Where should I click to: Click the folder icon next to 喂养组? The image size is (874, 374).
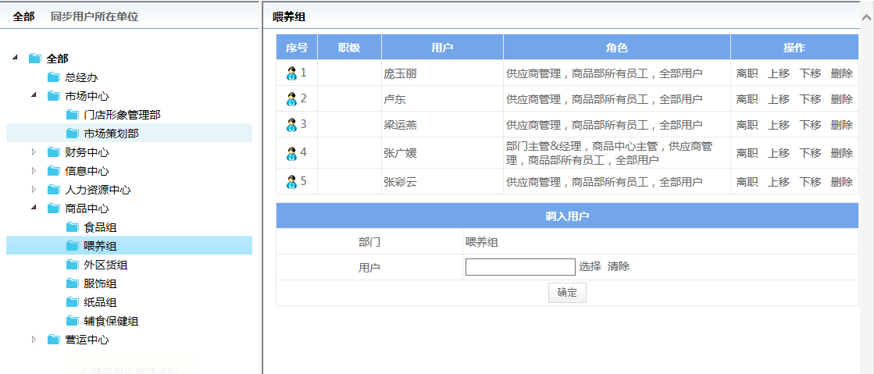(x=73, y=246)
